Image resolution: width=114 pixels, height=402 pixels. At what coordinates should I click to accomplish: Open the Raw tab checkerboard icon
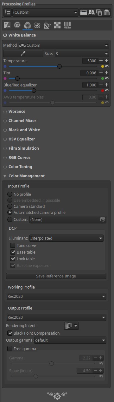click(x=57, y=25)
